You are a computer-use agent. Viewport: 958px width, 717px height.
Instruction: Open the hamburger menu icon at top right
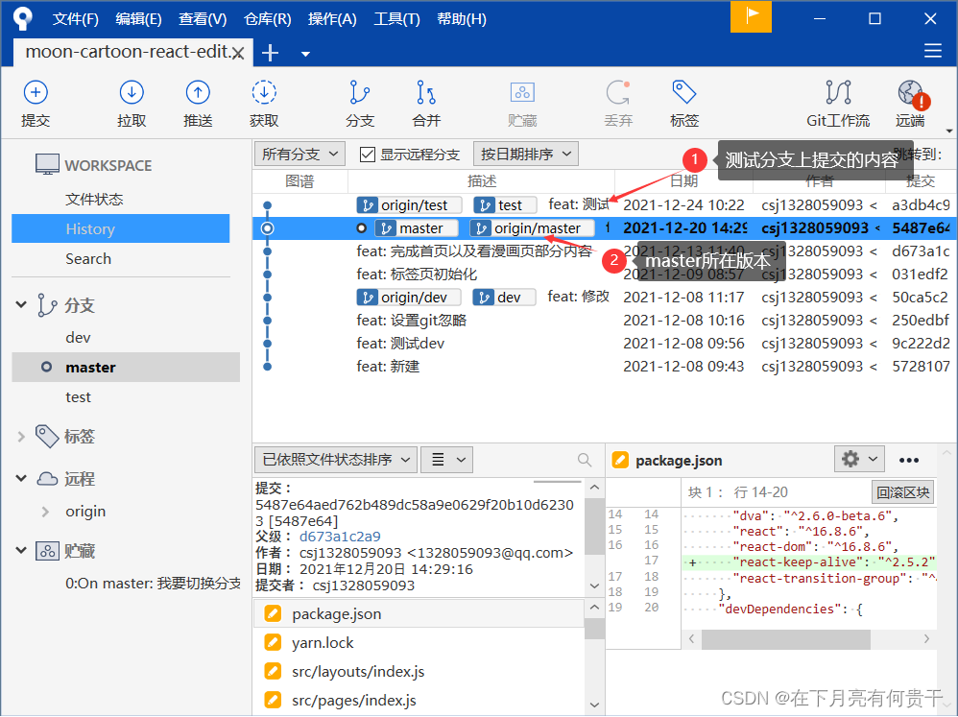tap(932, 51)
